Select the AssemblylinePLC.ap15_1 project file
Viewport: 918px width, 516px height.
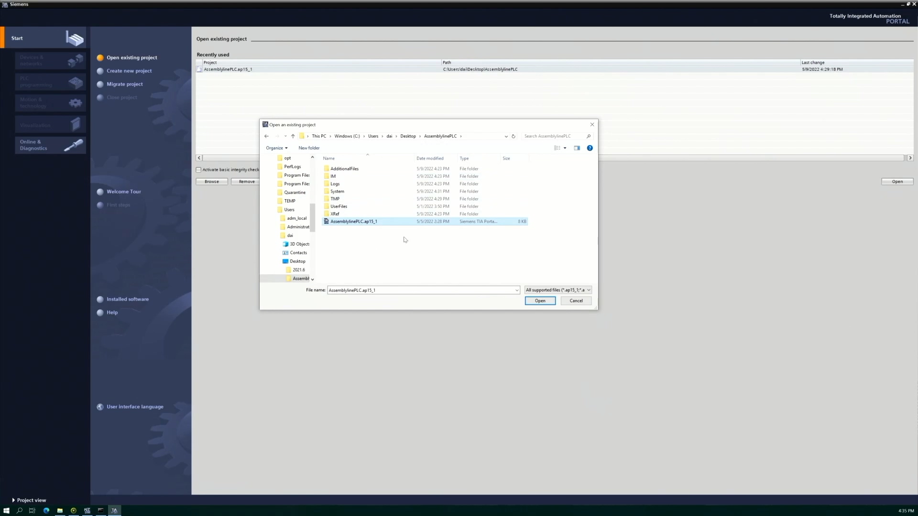click(354, 222)
